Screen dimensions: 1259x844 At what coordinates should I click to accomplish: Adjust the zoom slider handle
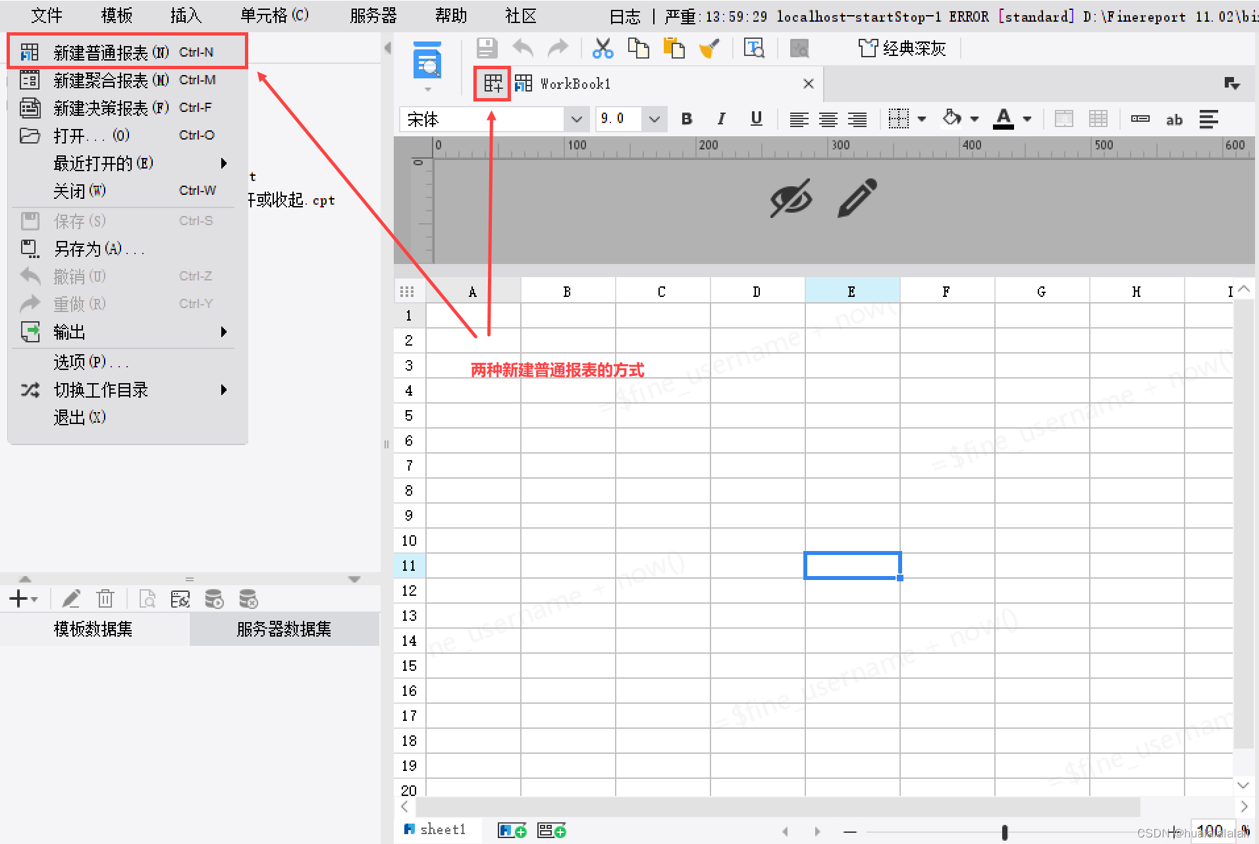(1005, 832)
